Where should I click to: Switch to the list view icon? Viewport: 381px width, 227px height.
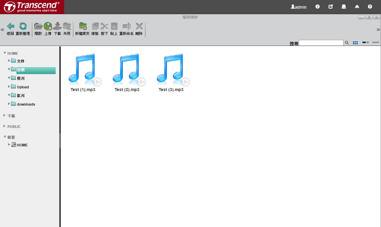366,43
